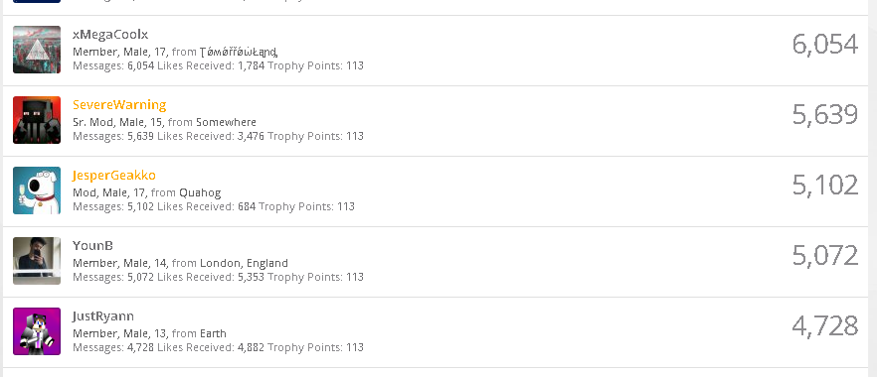Open the xMegaCoolx username link
877x377 pixels.
tap(110, 34)
